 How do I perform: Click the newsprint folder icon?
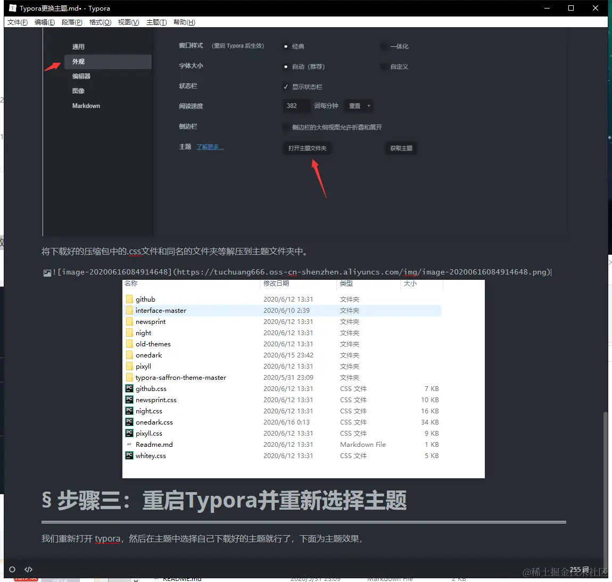129,322
